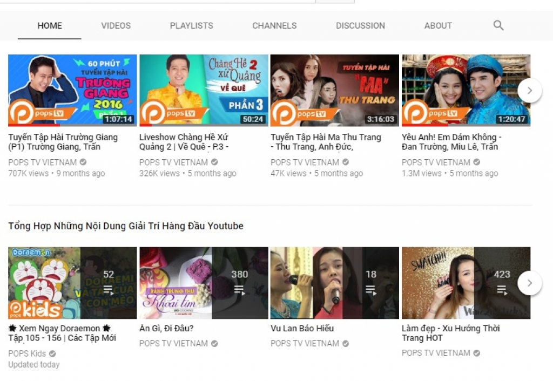Viewport: 553px width, 381px height.
Task: Click verified badge under Liveshow Chàng Hề video
Action: (x=214, y=162)
